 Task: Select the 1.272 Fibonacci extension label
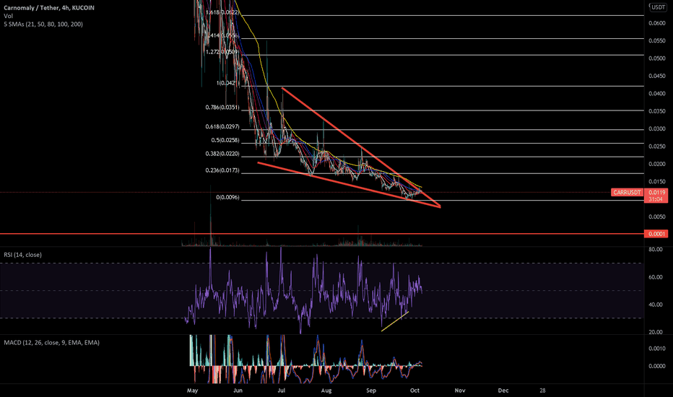pyautogui.click(x=222, y=52)
